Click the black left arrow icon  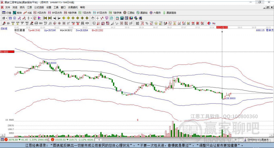click(55, 18)
